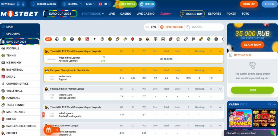Viewport: 278px width, 136px height.
Task: Click the SIGN UP button
Action: [x=249, y=4]
